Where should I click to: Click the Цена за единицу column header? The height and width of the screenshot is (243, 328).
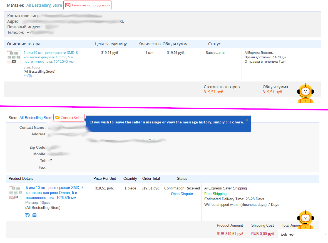coord(111,44)
